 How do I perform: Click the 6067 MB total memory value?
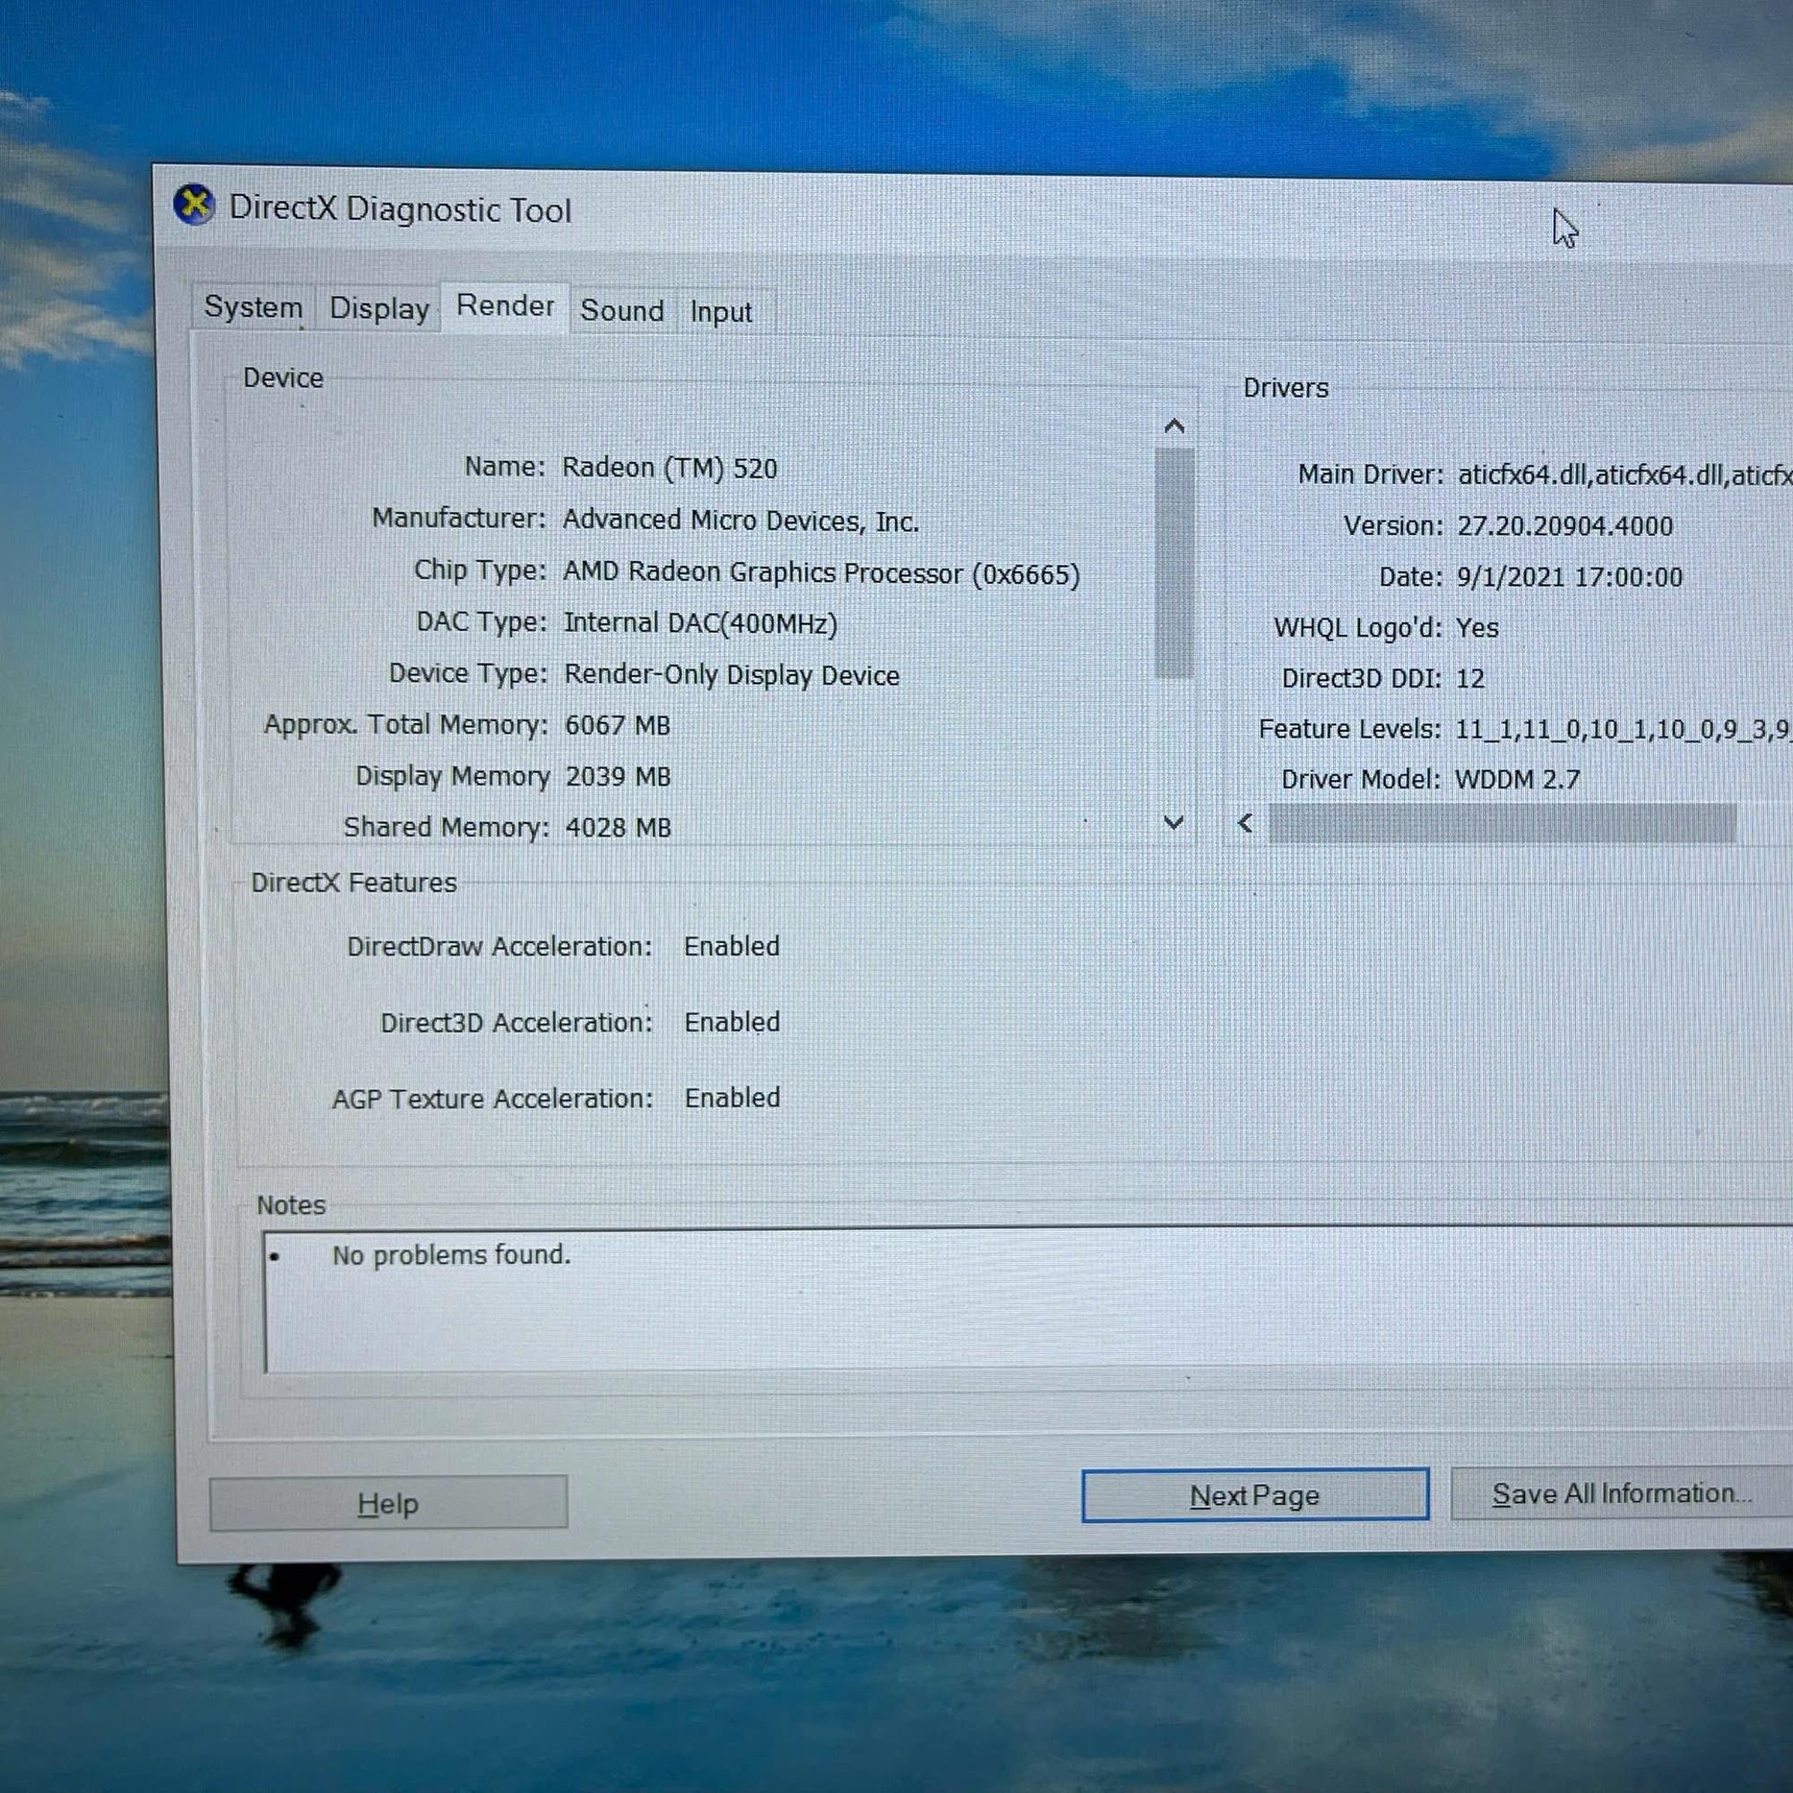(x=617, y=724)
